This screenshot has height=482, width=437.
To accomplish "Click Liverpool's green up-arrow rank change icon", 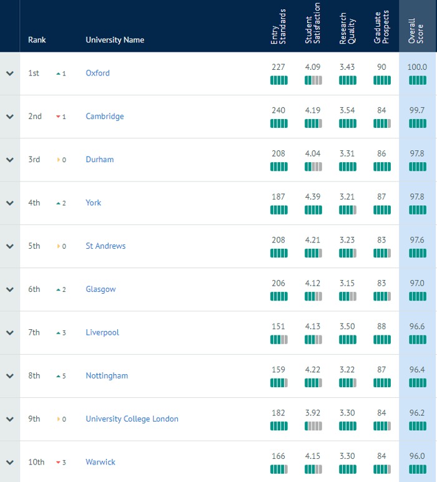I will point(58,333).
